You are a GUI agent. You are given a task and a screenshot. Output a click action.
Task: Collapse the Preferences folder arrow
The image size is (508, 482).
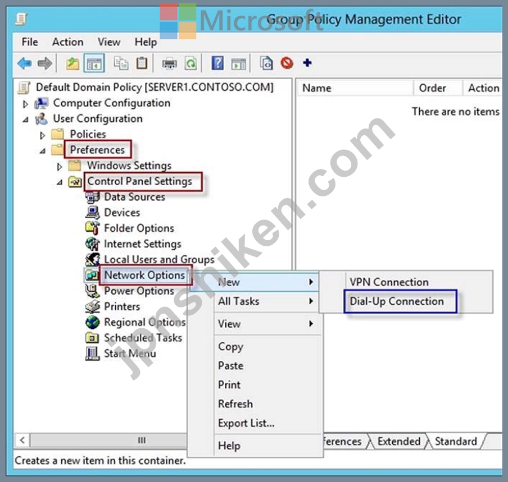[x=43, y=151]
